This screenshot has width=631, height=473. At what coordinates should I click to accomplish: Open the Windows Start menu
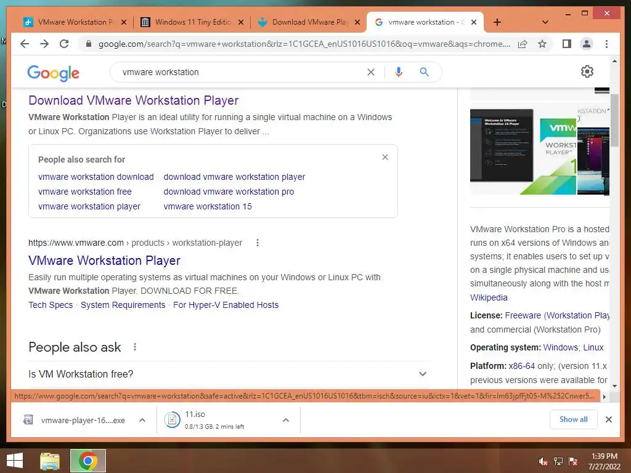(x=15, y=461)
